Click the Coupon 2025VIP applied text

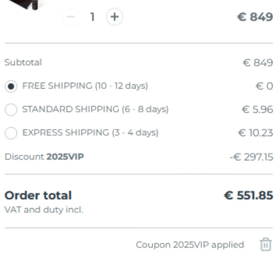point(190,245)
